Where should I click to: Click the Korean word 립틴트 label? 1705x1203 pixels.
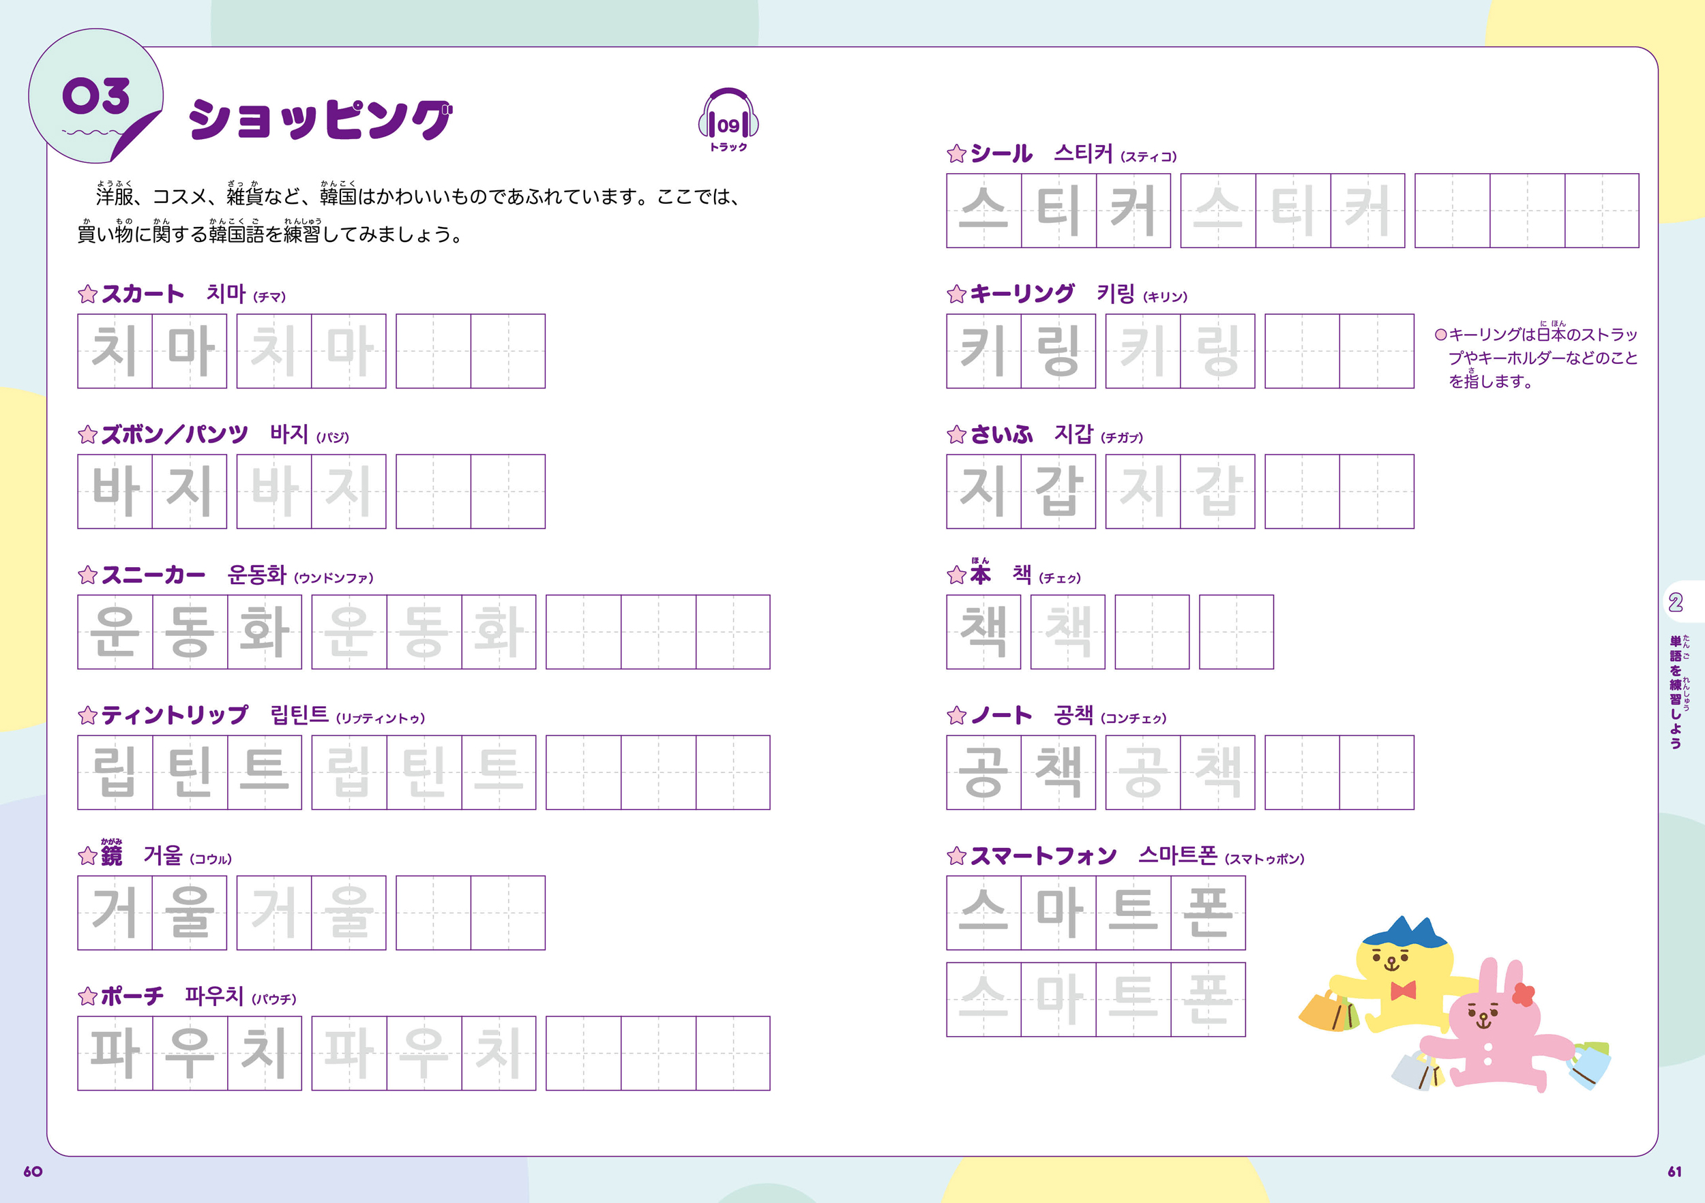point(299,715)
